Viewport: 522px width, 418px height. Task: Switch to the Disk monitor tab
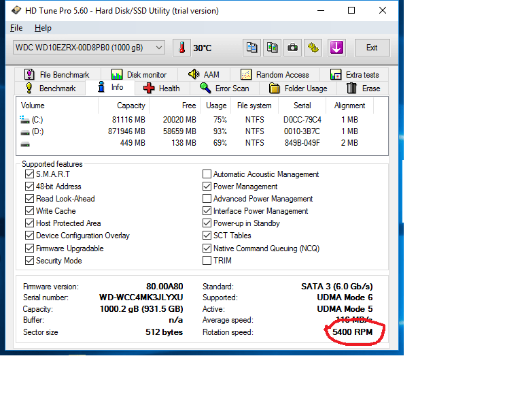[x=139, y=74]
